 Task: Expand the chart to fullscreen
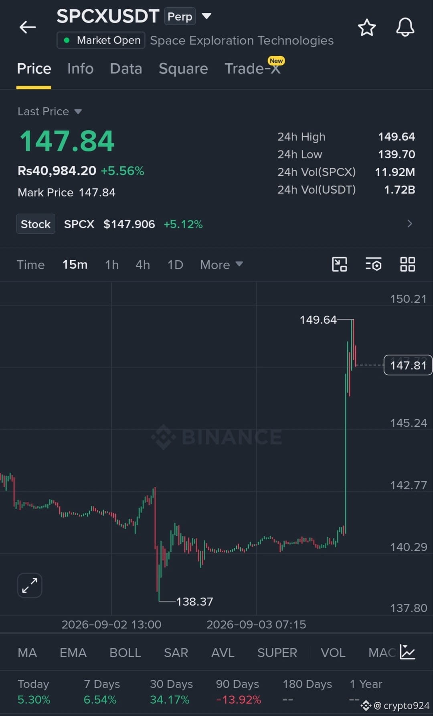pos(30,585)
